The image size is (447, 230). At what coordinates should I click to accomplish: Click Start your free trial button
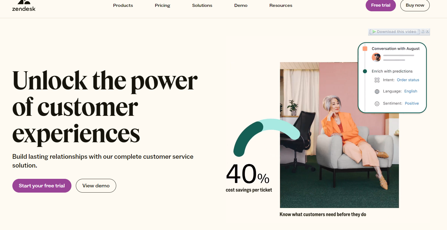click(42, 186)
